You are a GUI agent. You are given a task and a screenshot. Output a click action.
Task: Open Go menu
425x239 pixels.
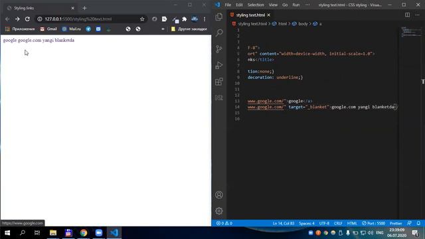tap(285, 5)
